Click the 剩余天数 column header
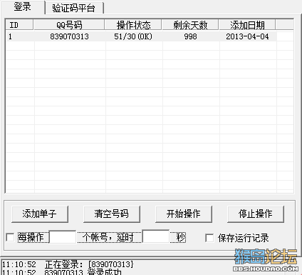 [190, 25]
